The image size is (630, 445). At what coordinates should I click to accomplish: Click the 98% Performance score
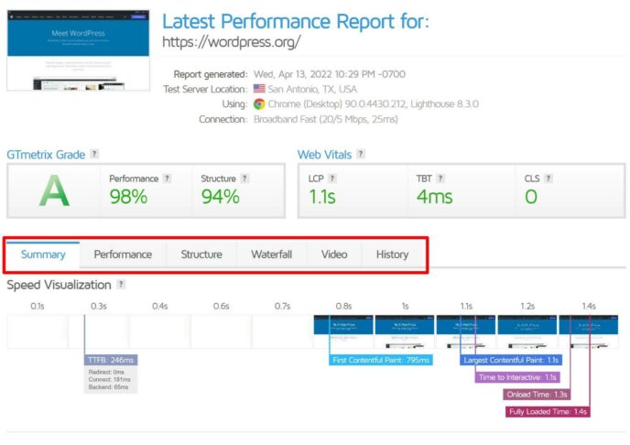128,197
